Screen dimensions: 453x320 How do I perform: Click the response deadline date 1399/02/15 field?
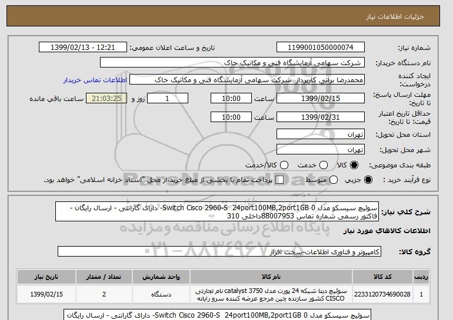click(x=321, y=98)
